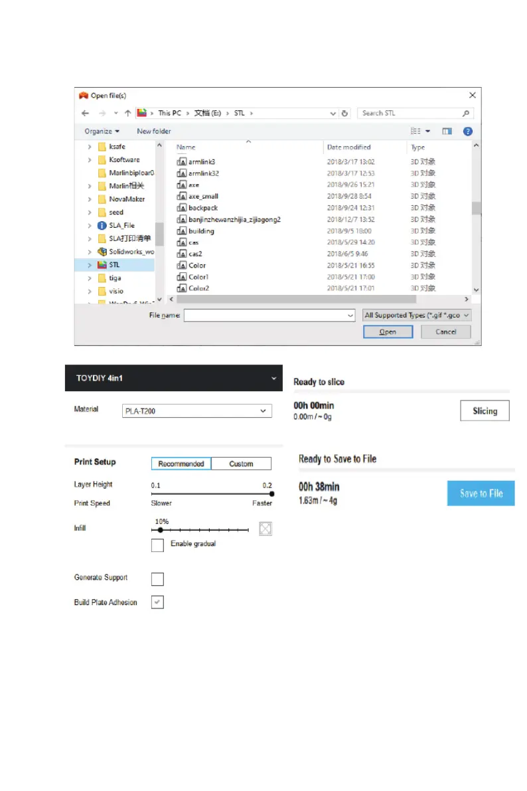Tick the Generate Support checkbox
The width and height of the screenshot is (527, 791).
point(157,578)
